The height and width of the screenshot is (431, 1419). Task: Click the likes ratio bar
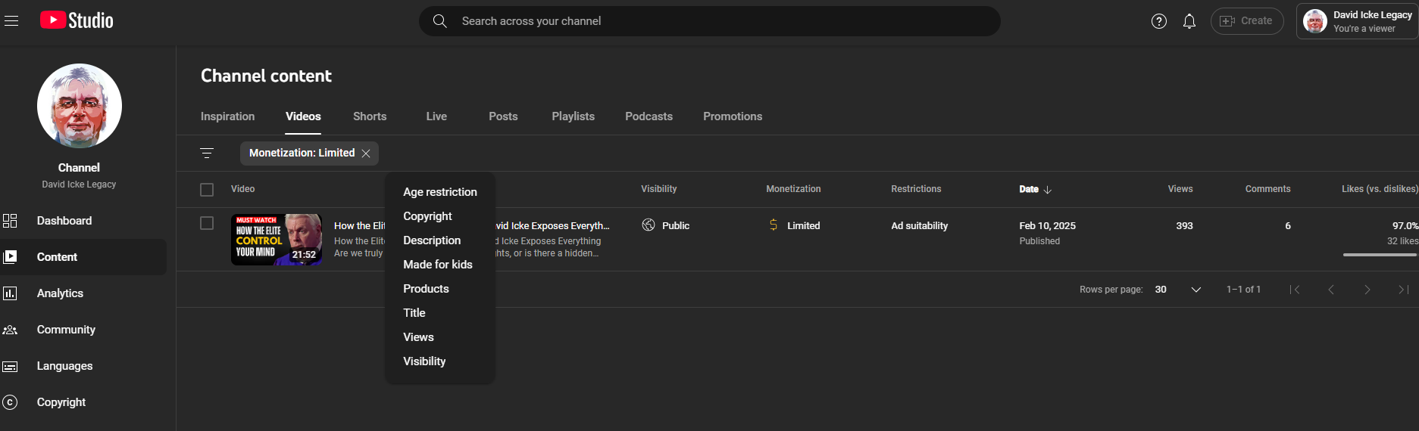click(1380, 255)
